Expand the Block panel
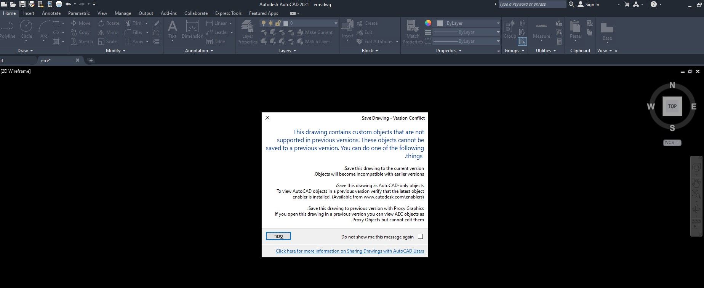The height and width of the screenshot is (288, 704). 370,51
